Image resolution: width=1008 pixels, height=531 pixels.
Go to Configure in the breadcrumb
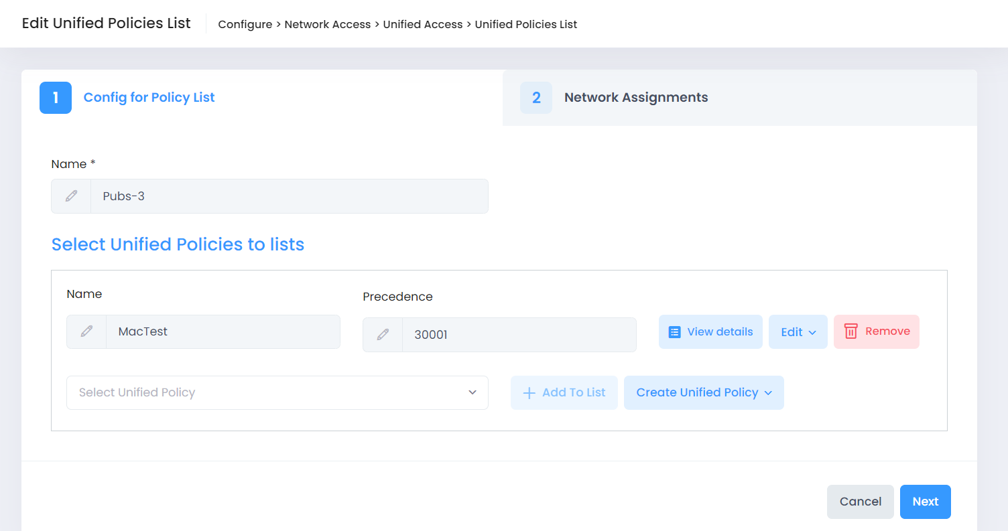coord(245,25)
